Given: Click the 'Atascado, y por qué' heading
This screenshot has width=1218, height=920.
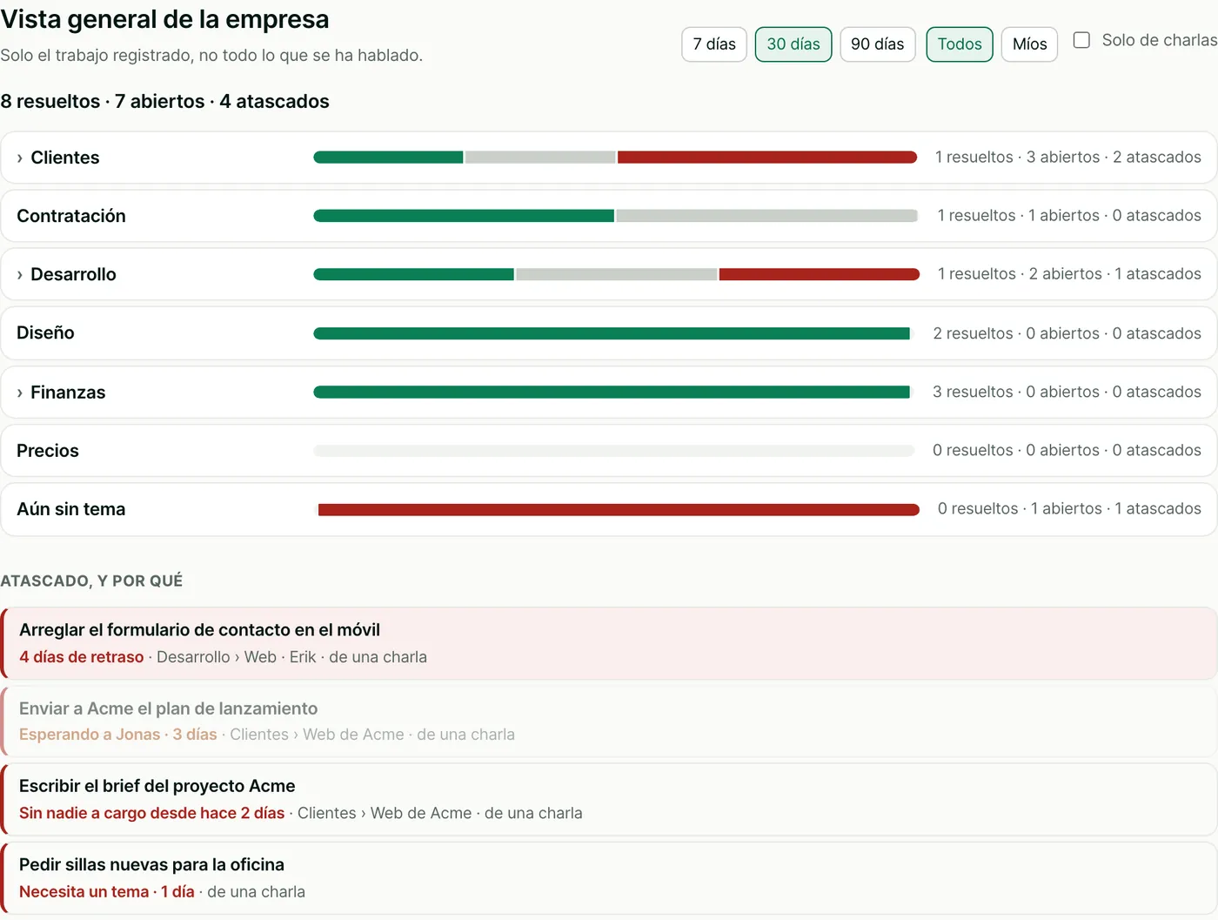Looking at the screenshot, I should [91, 581].
